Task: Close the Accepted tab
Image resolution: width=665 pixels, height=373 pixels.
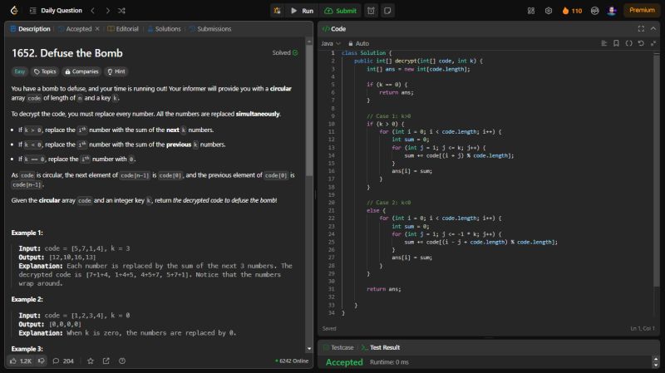Action: (x=97, y=29)
